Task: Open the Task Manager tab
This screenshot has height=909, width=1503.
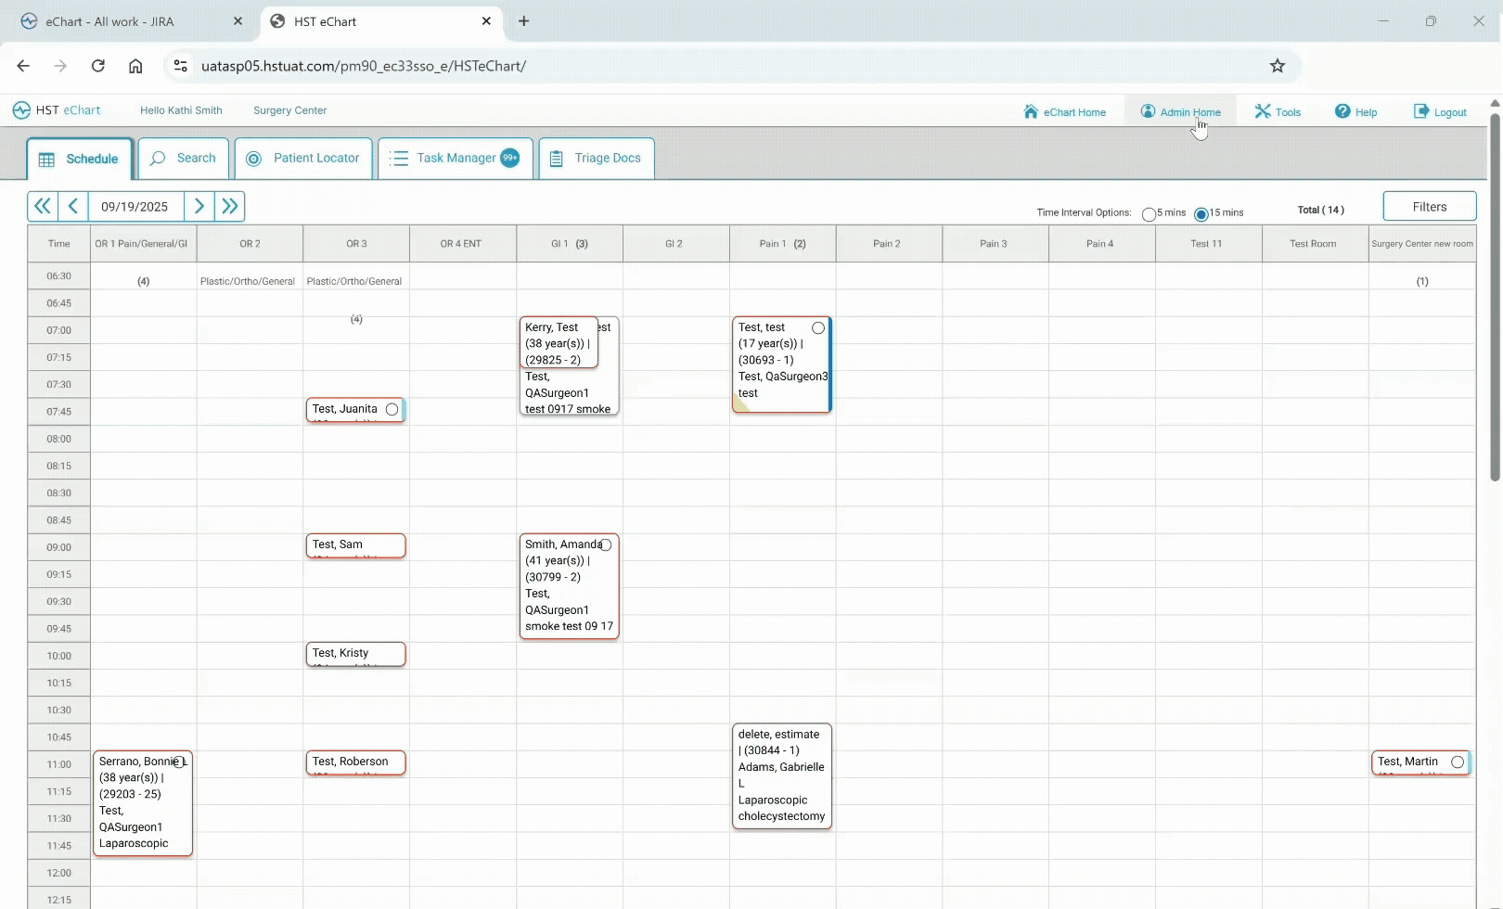Action: [456, 159]
